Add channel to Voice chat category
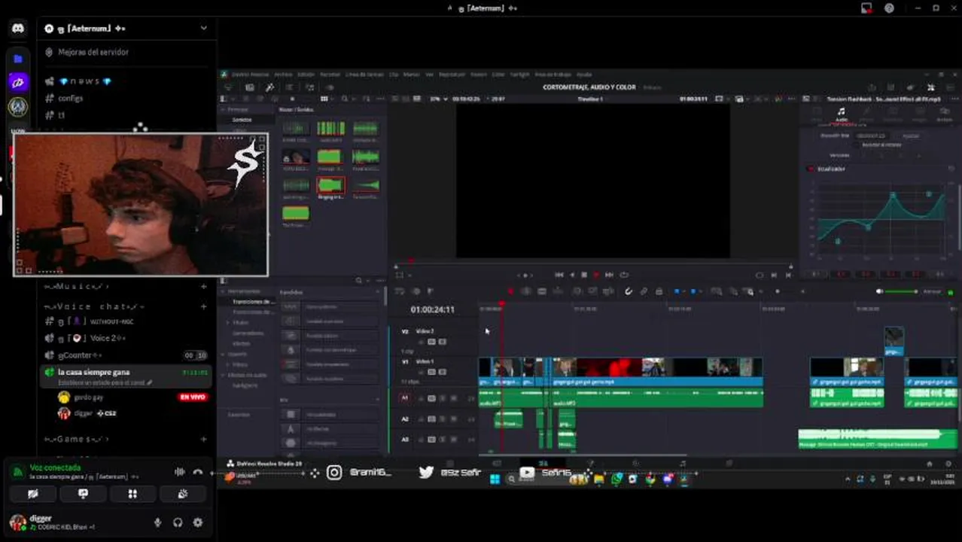Screen dimensions: 962x542 pyautogui.click(x=203, y=306)
